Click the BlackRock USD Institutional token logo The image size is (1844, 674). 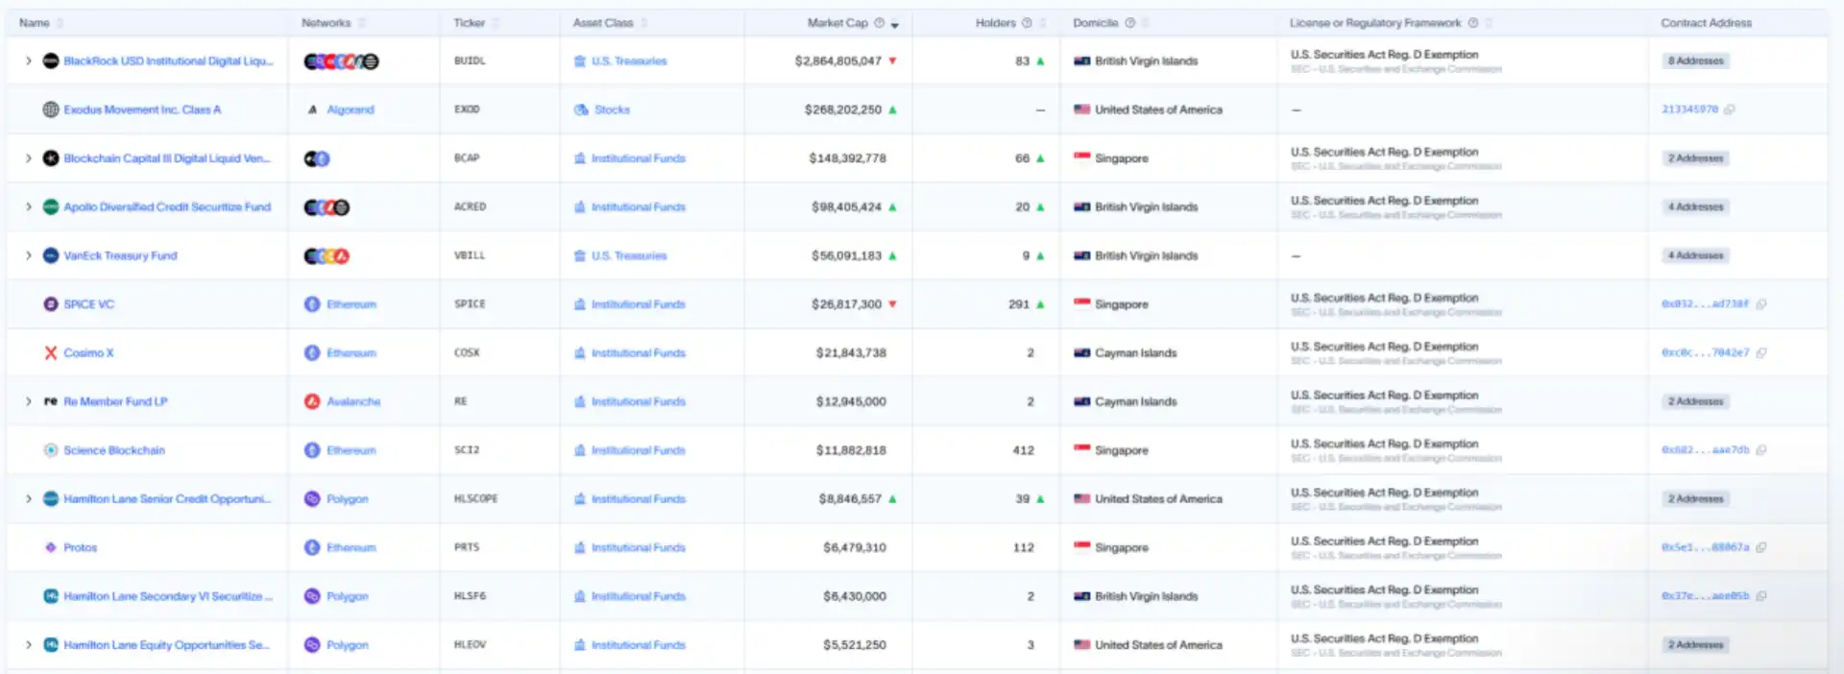point(51,60)
